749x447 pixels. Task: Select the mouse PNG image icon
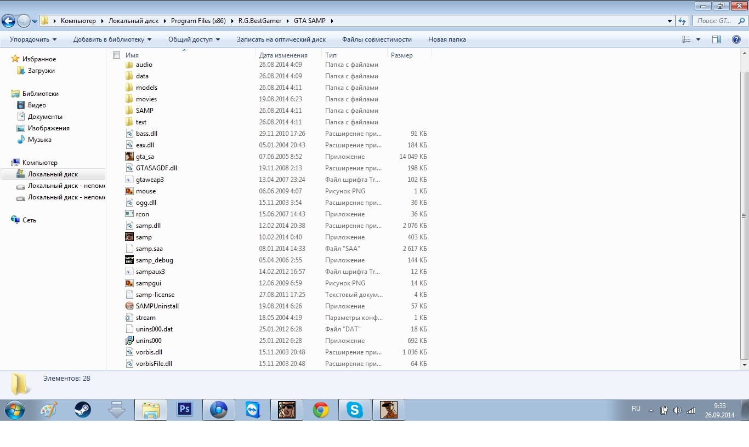(129, 191)
